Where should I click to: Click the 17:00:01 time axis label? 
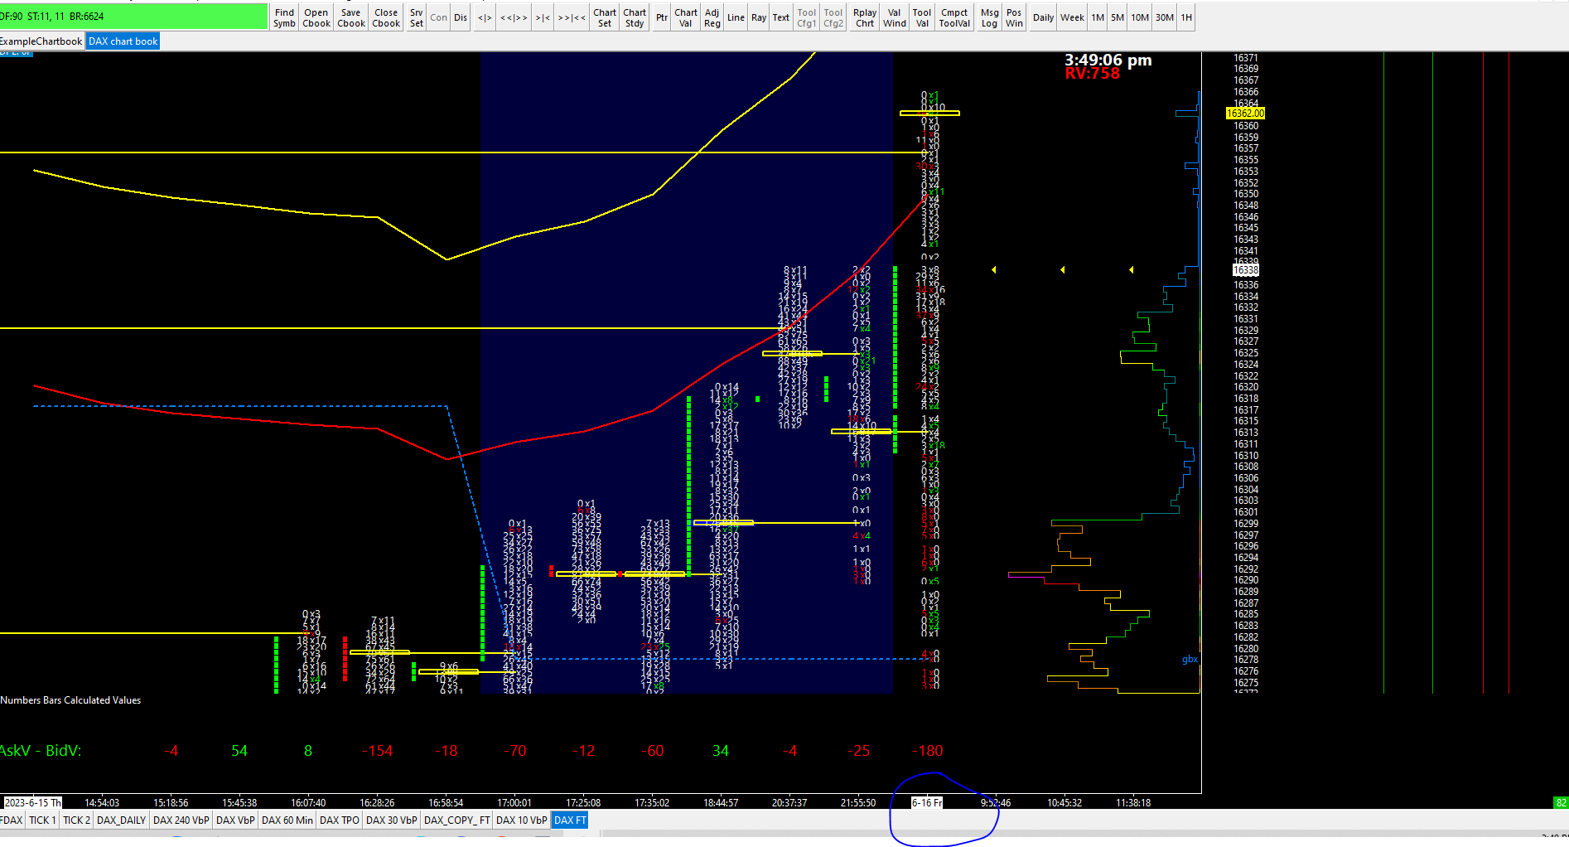coord(514,803)
